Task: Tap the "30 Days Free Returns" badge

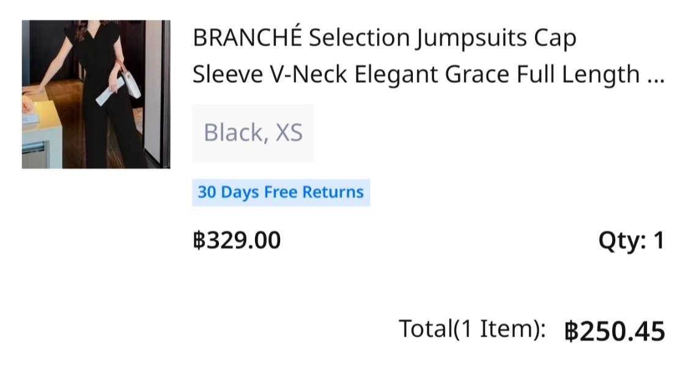Action: click(281, 192)
